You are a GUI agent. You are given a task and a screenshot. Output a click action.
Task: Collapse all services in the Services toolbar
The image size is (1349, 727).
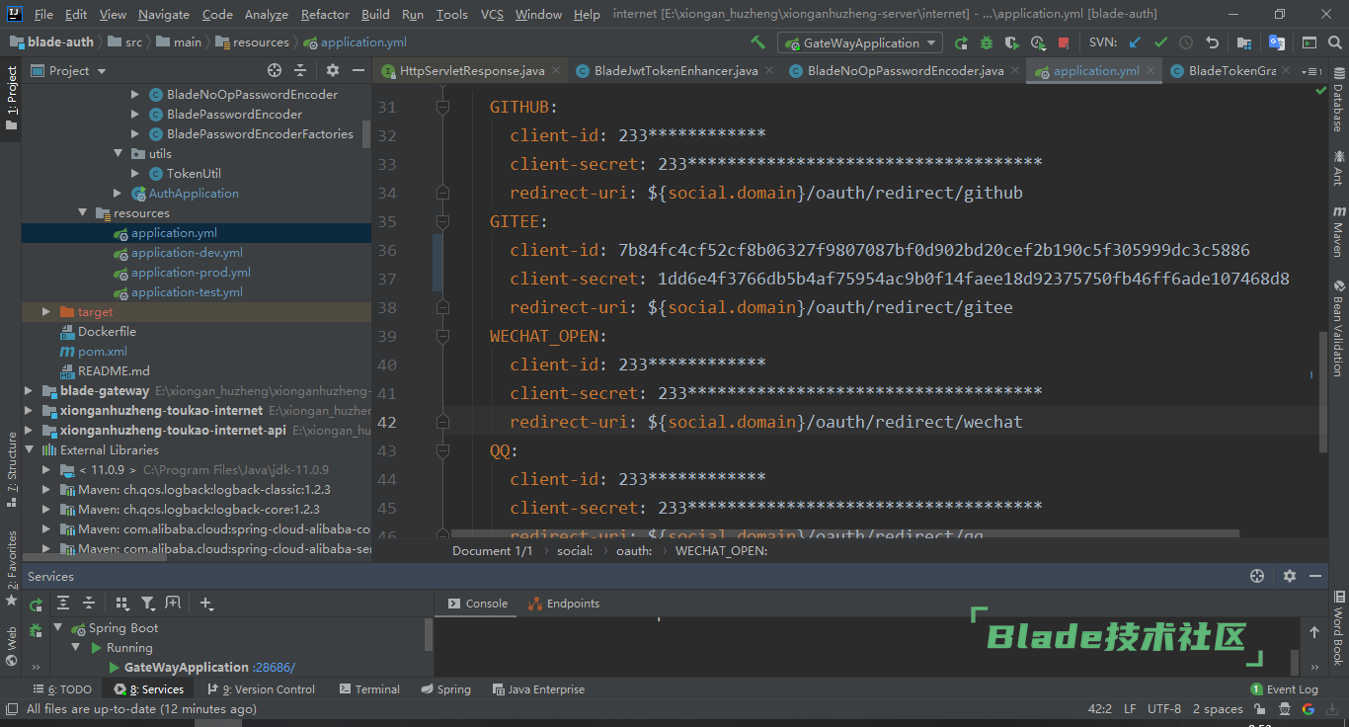89,604
